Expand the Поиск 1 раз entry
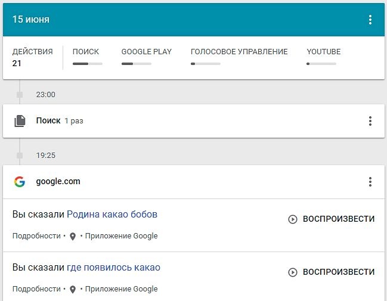Viewport: 387px width, 301px height. click(x=60, y=121)
